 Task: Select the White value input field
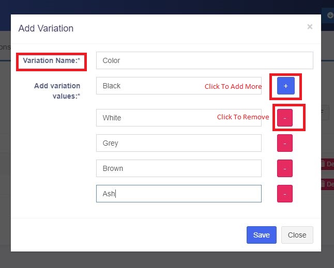click(x=179, y=118)
